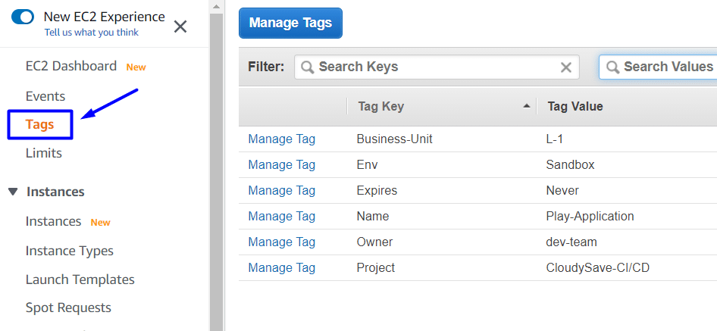Click Manage Tag for Project row
Screen dimensions: 717x331
[x=282, y=268]
